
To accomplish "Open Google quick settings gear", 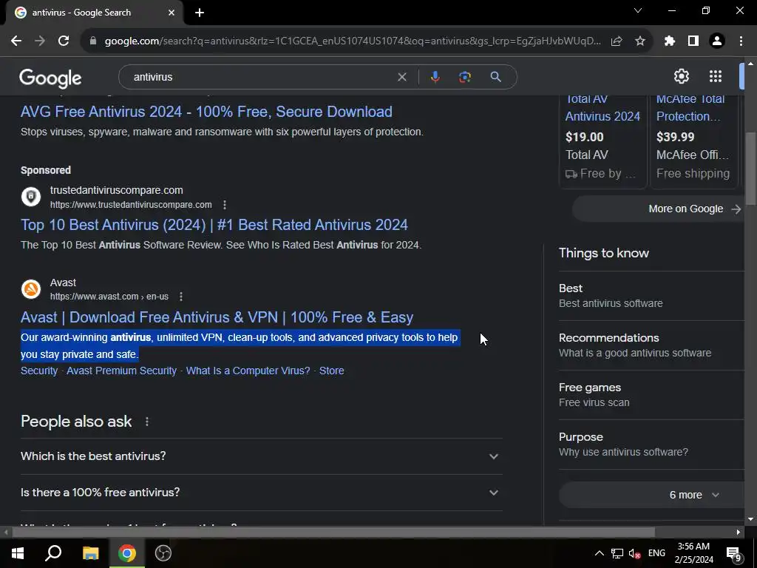I will click(x=681, y=76).
